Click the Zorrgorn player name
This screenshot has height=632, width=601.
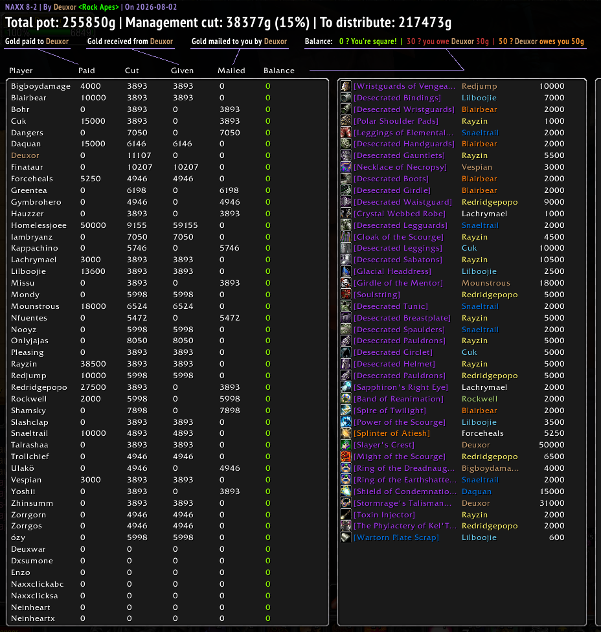28,515
